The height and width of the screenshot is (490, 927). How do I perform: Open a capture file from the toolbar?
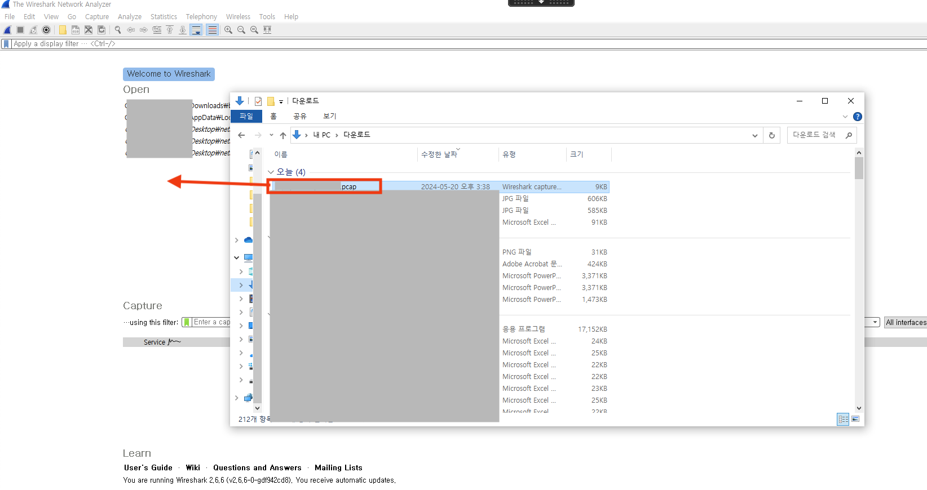point(63,30)
